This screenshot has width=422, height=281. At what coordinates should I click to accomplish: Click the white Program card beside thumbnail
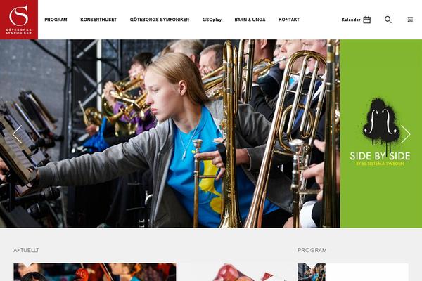367,272
